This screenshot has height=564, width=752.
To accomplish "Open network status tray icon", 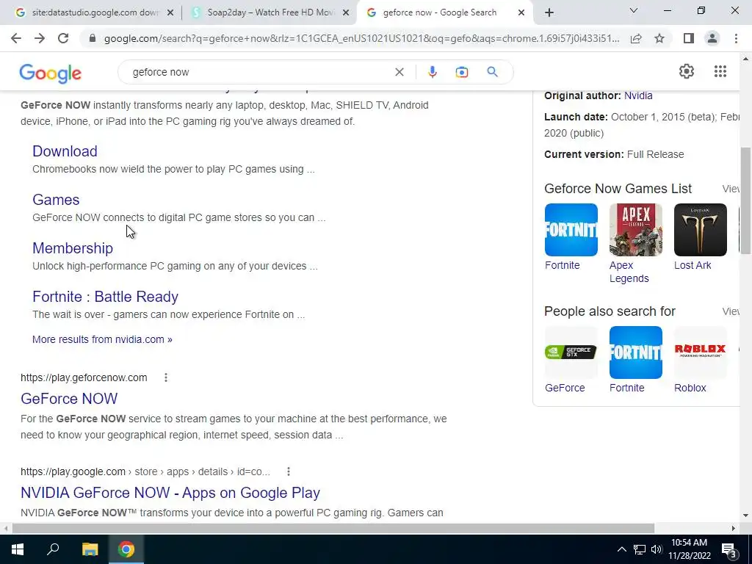I will 640,549.
